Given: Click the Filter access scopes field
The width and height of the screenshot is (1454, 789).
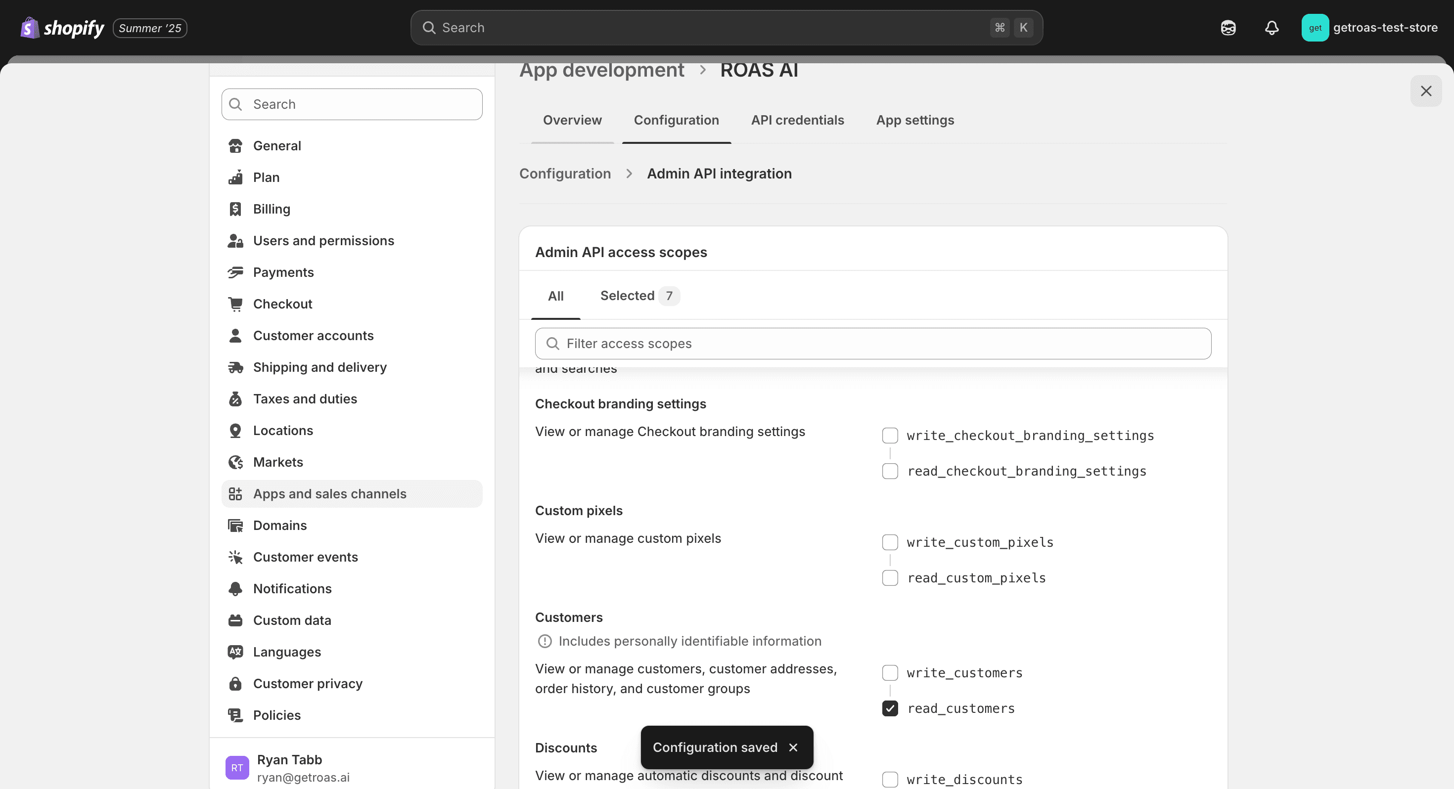Looking at the screenshot, I should tap(872, 343).
